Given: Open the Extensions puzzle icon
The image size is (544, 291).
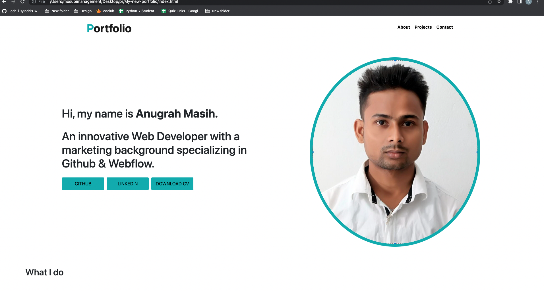Looking at the screenshot, I should tap(510, 2).
